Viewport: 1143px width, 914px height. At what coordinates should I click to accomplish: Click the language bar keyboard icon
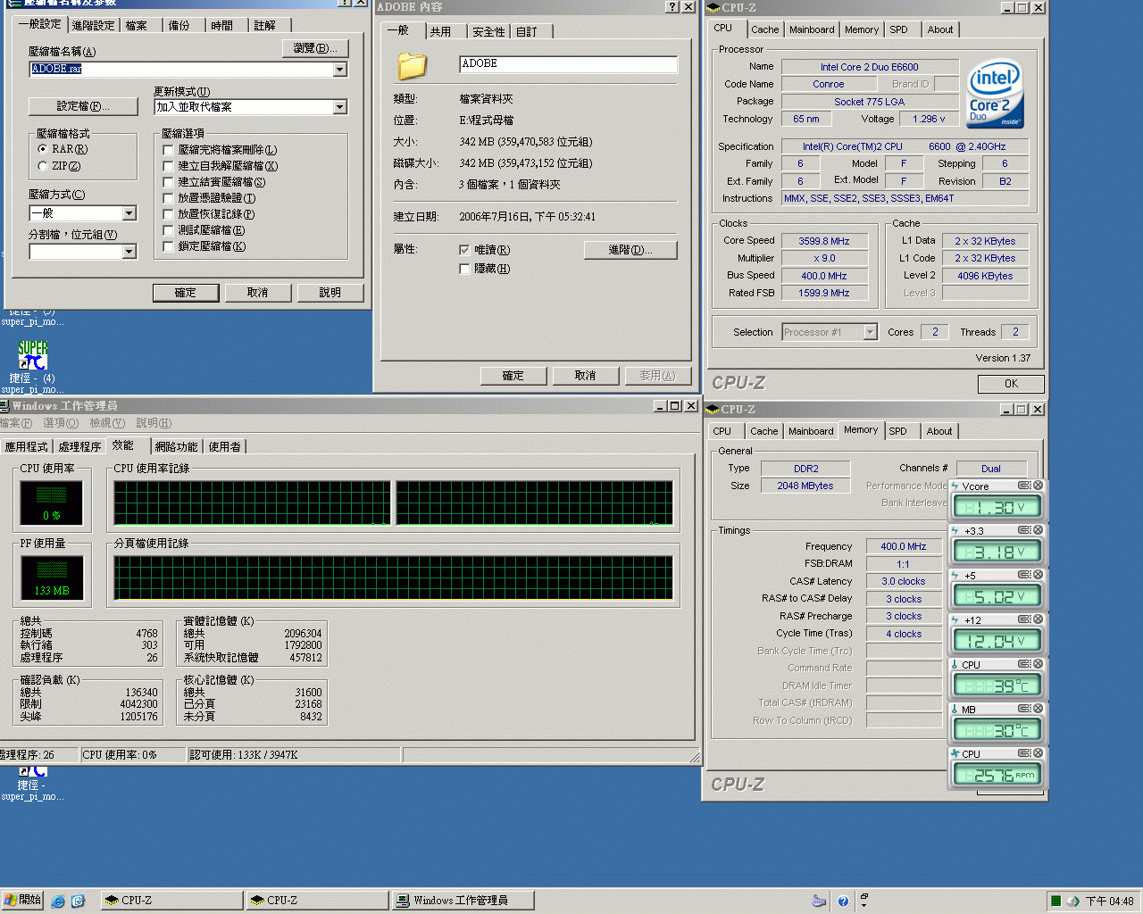[819, 902]
